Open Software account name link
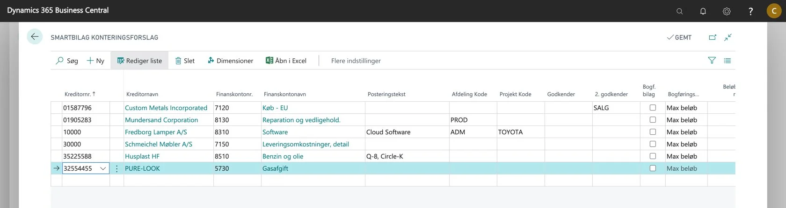786x208 pixels. coord(275,132)
